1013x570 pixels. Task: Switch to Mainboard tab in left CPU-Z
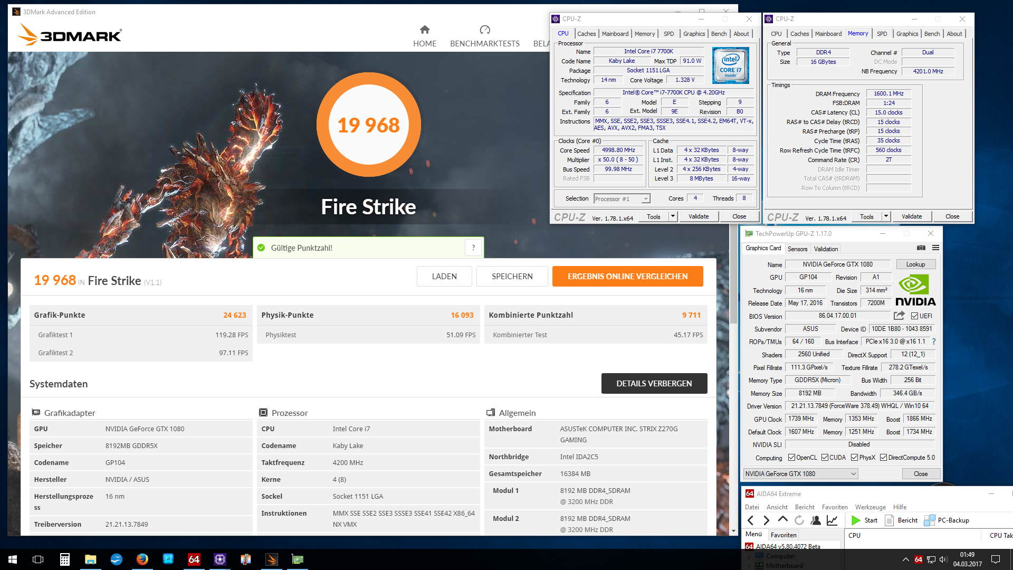coord(615,34)
